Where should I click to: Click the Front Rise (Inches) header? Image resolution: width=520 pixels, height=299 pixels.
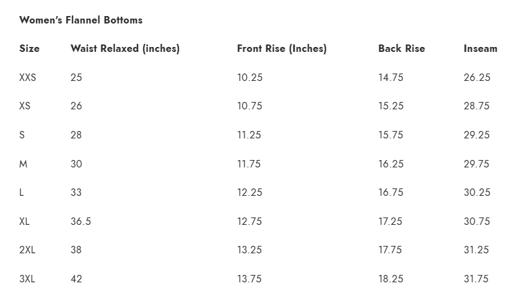282,48
